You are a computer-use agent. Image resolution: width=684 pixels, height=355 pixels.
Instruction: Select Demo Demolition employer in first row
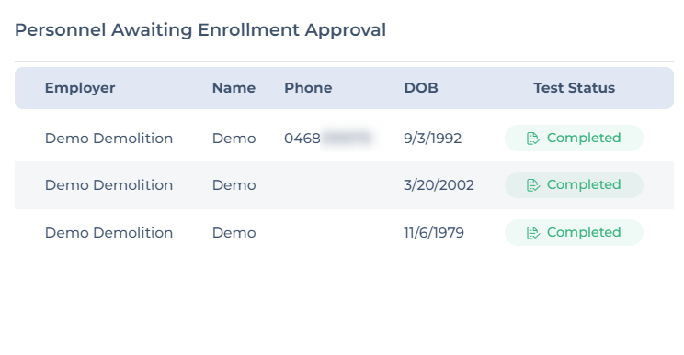click(109, 139)
